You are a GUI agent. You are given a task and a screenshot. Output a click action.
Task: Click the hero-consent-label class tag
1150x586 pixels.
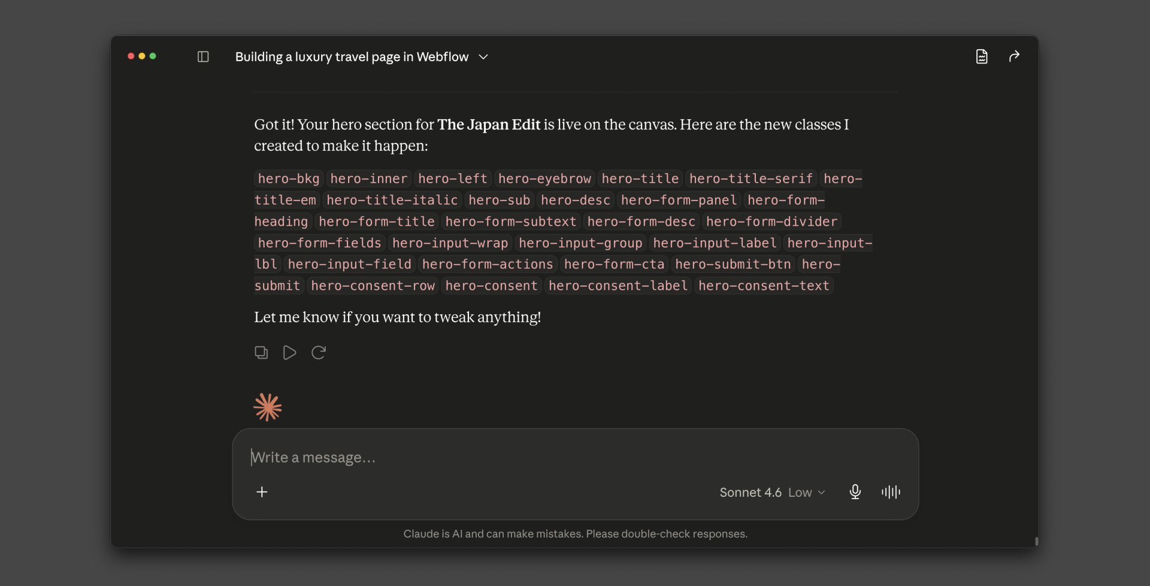click(618, 286)
